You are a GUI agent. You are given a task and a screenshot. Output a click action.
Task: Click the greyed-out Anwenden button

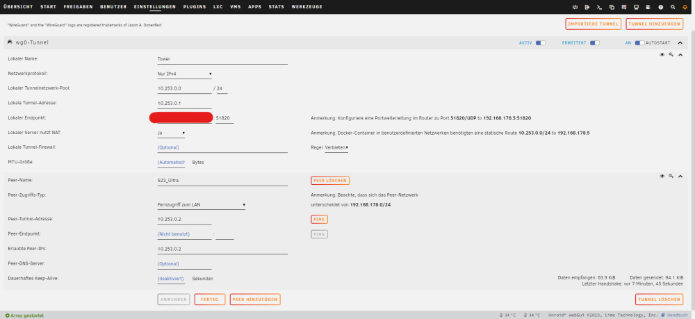(x=174, y=300)
